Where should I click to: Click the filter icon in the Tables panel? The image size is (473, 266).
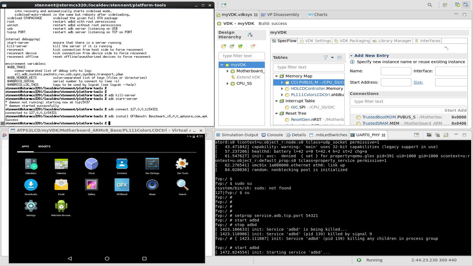click(326, 58)
